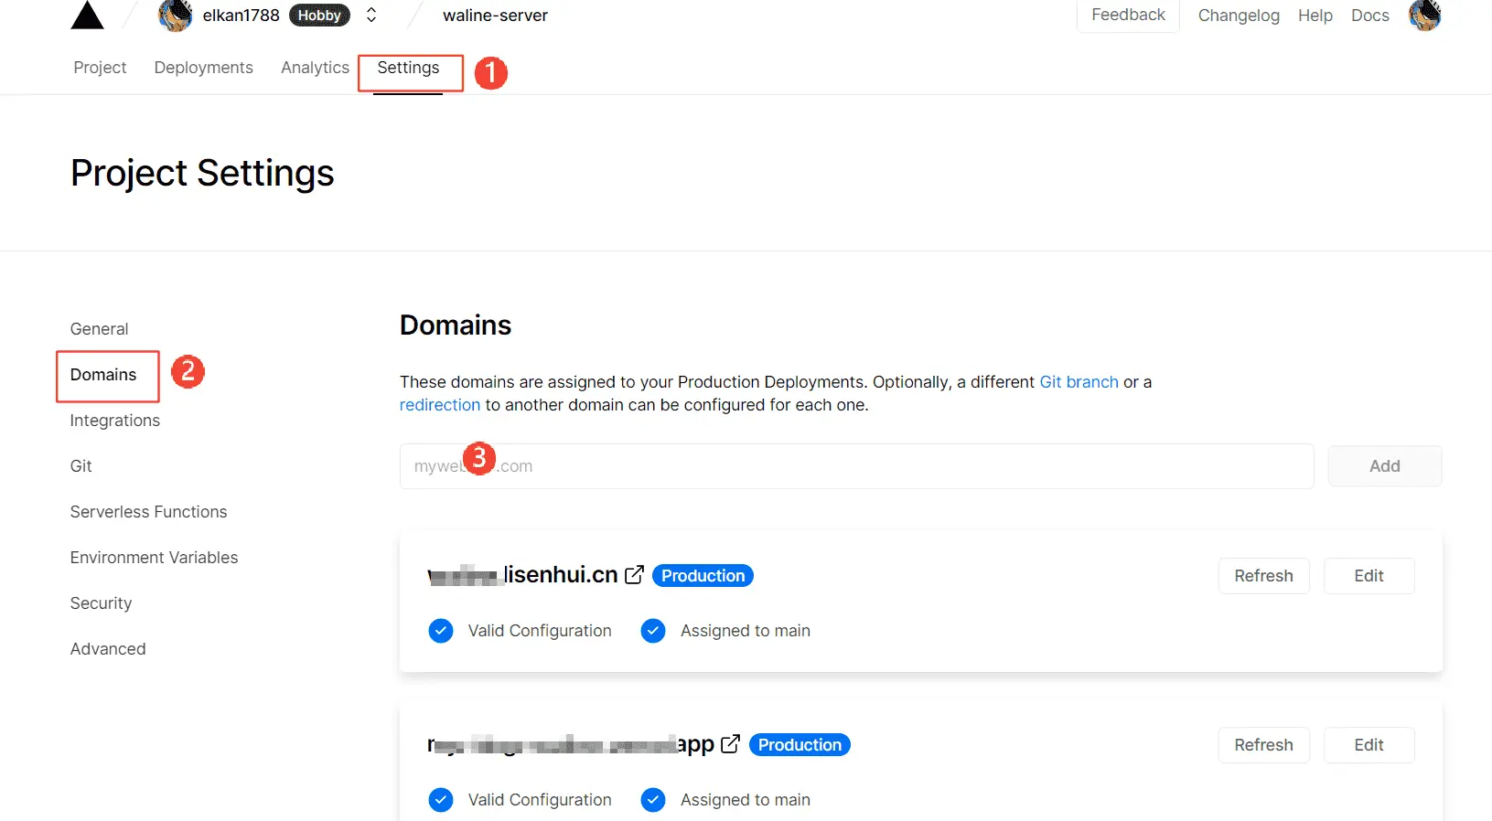Select the Settings tab
The width and height of the screenshot is (1492, 821).
pyautogui.click(x=408, y=68)
